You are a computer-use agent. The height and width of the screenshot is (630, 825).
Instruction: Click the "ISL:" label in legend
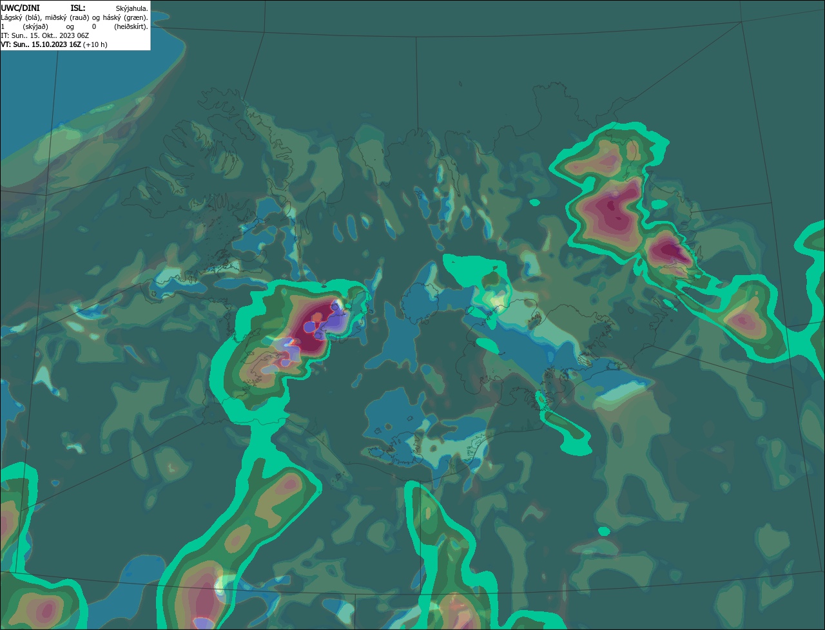(78, 8)
